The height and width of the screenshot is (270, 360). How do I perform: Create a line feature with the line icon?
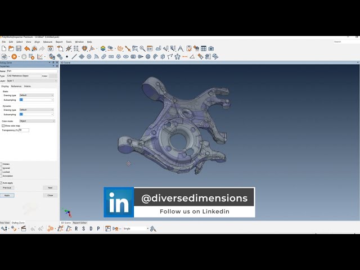74,56
